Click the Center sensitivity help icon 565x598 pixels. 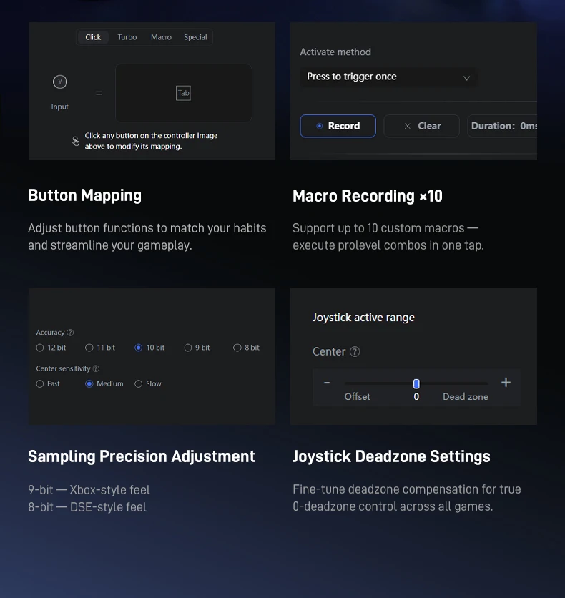coord(96,369)
